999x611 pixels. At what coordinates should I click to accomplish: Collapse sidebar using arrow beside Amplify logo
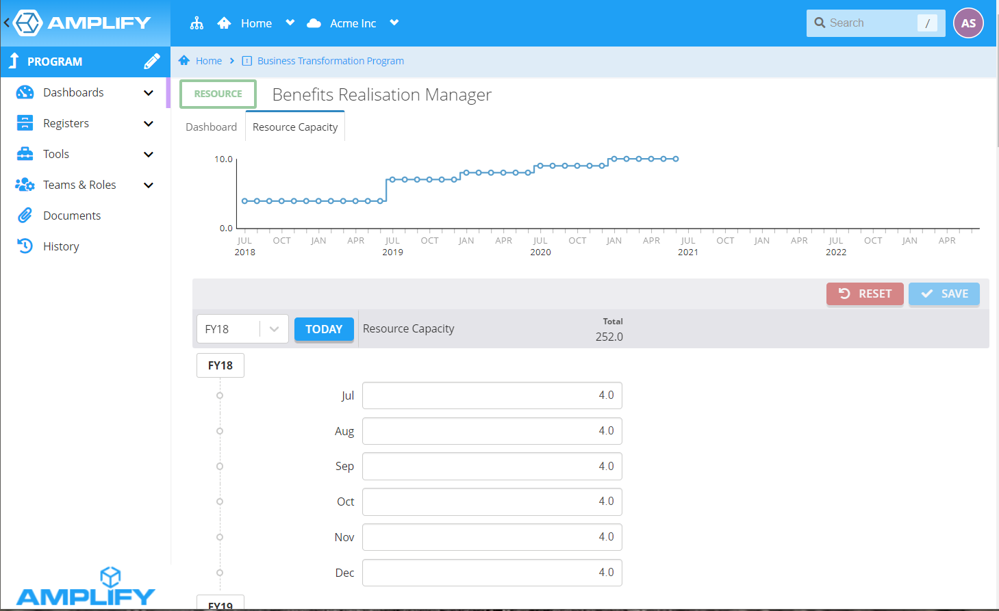point(6,23)
